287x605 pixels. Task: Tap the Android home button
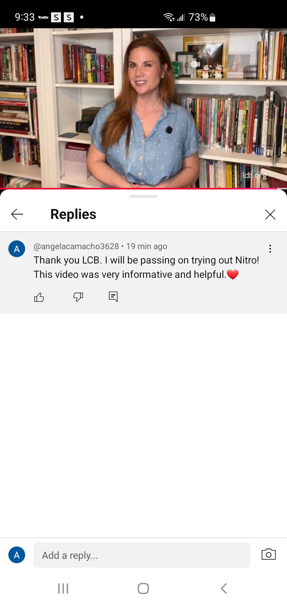coord(143,589)
